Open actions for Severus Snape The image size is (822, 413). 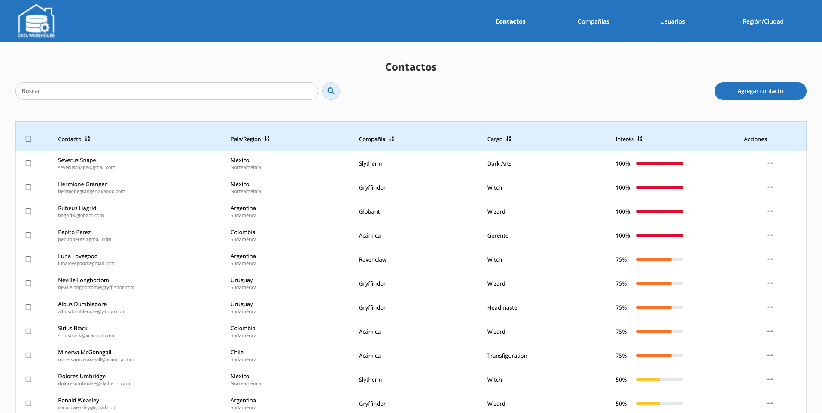(770, 163)
